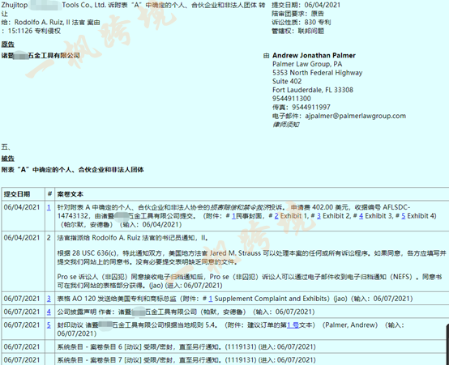Select the date cell of docket entry 3
449x365 pixels.
[22, 299]
